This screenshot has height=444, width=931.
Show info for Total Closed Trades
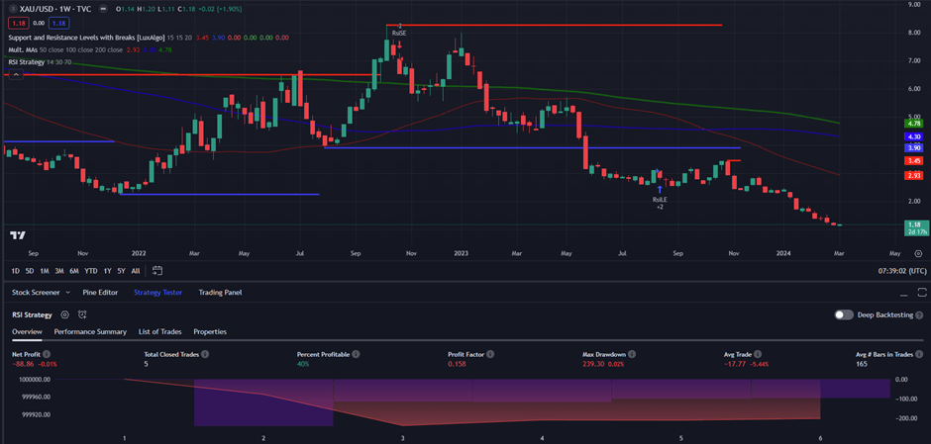click(x=204, y=354)
